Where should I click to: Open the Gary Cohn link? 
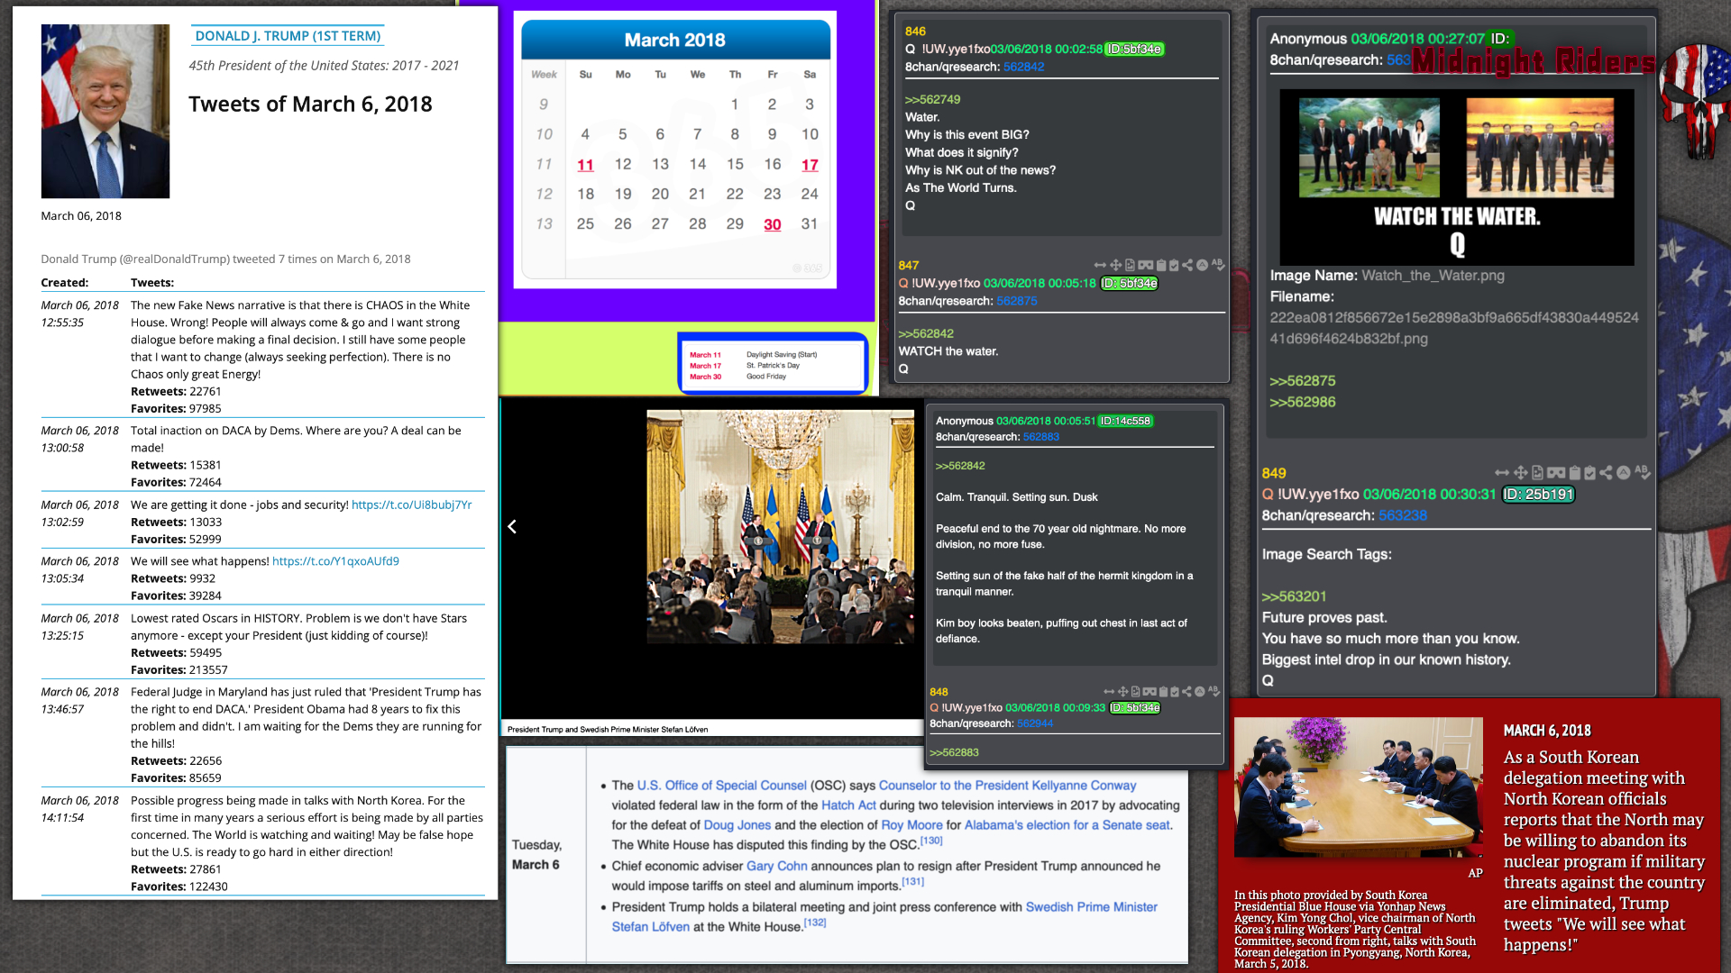click(776, 866)
